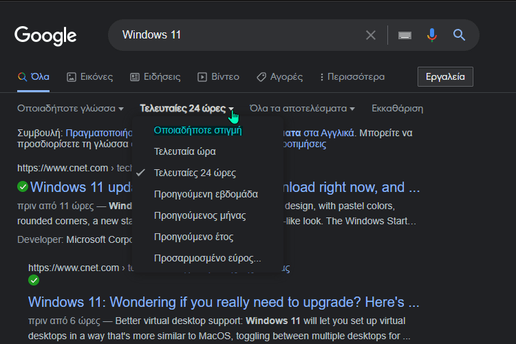Expand Όλα τα αποτελέσματα dropdown
Image resolution: width=516 pixels, height=344 pixels.
(x=302, y=108)
